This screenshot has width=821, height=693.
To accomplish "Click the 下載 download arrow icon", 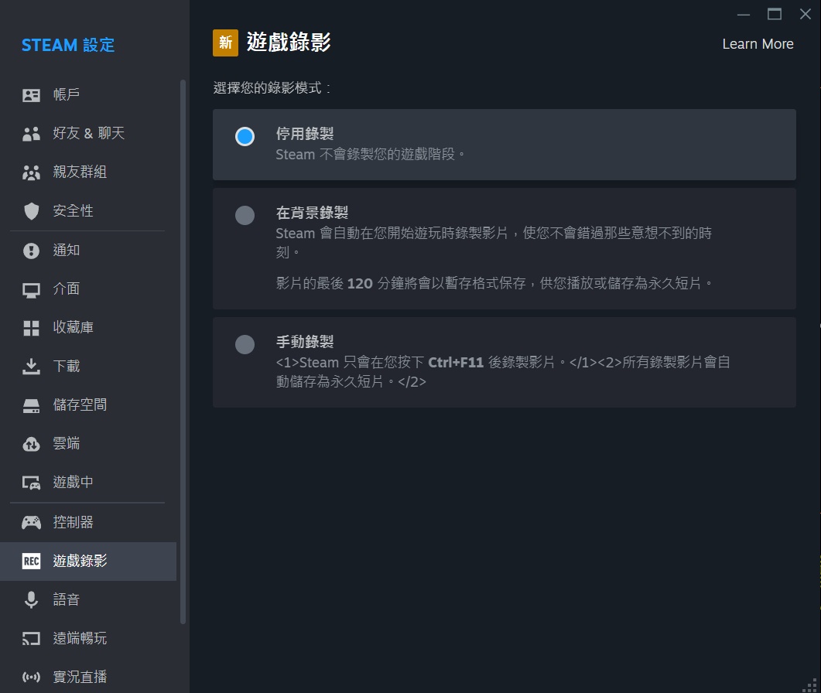I will coord(31,367).
